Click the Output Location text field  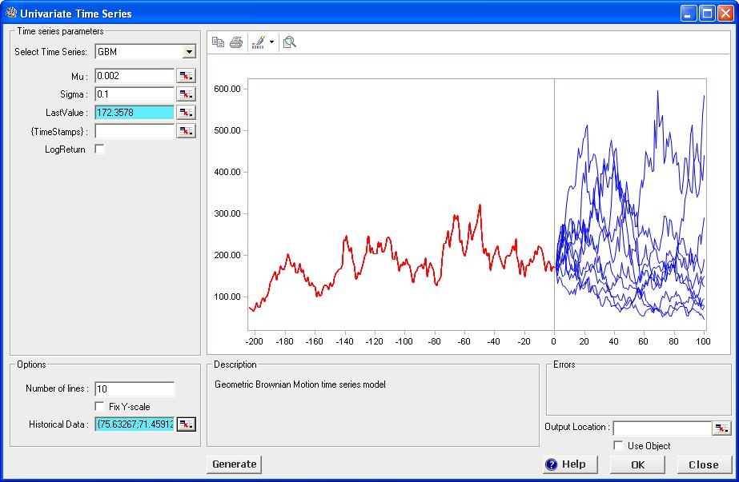pos(662,428)
